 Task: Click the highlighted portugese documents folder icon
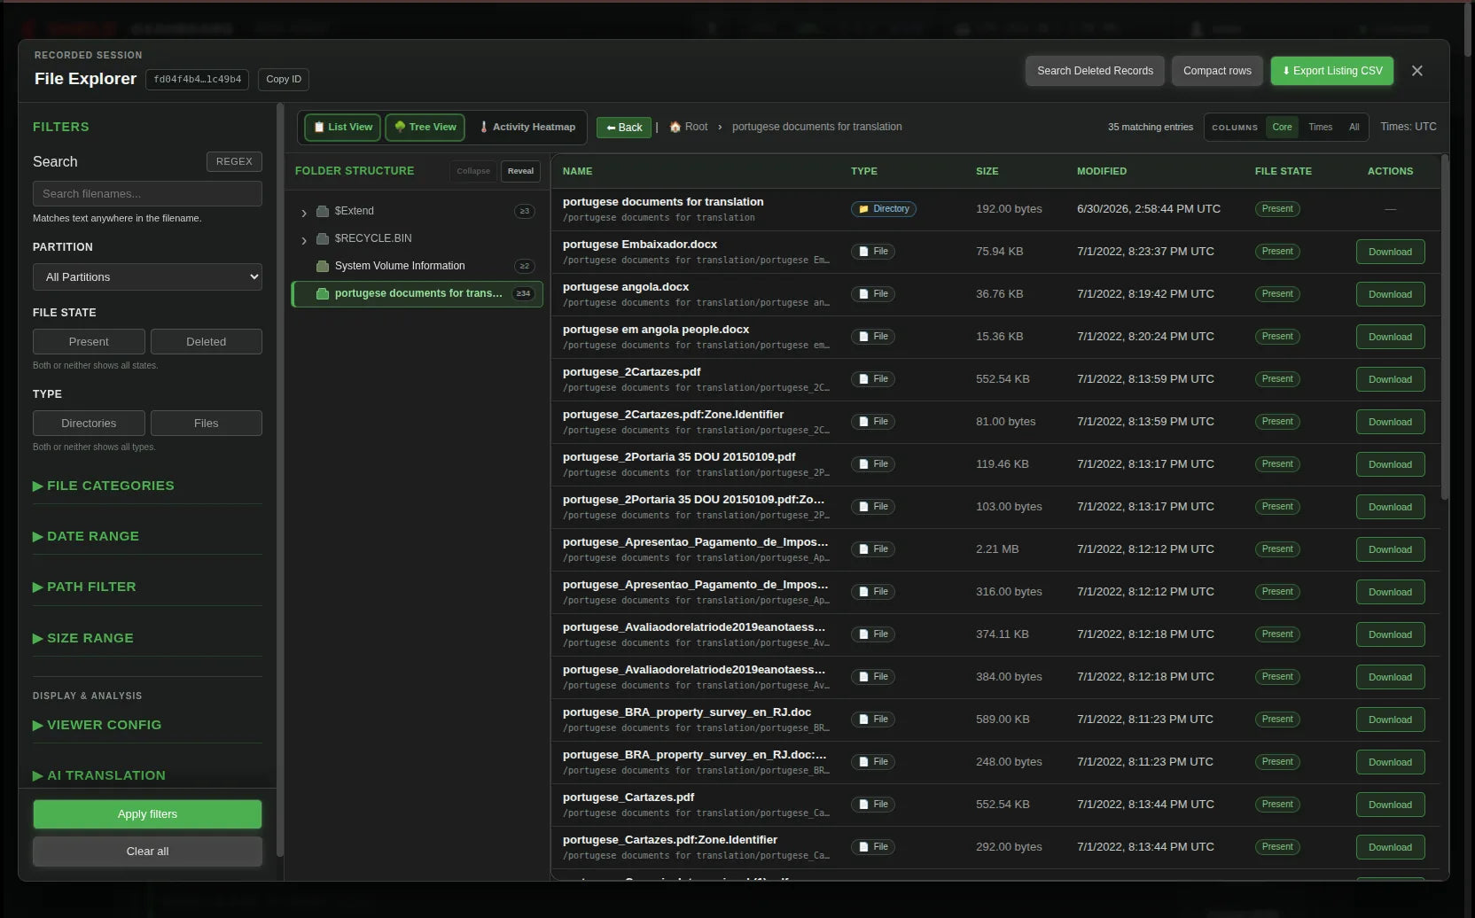[x=323, y=293]
